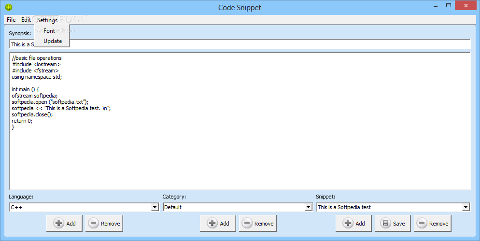Click the "#include <iostream>" line
This screenshot has height=241, width=480.
click(x=36, y=64)
